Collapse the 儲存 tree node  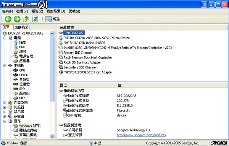[x=5, y=121]
